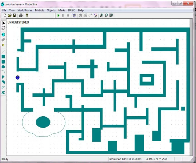The image size is (196, 163).
Task: Select the filled polygon tool
Action: 3,92
